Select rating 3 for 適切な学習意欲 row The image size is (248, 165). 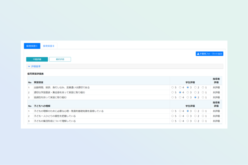tap(188, 92)
